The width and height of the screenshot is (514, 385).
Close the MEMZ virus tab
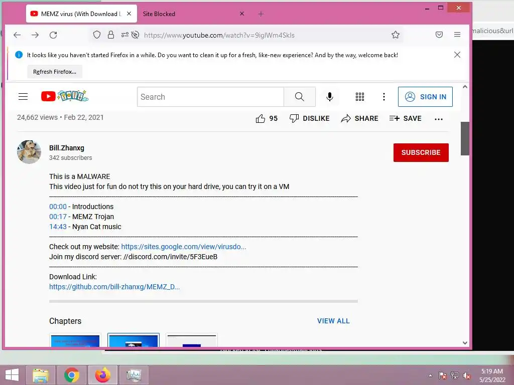coord(129,14)
